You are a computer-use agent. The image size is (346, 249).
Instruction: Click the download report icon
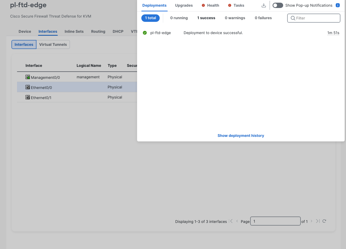[264, 5]
